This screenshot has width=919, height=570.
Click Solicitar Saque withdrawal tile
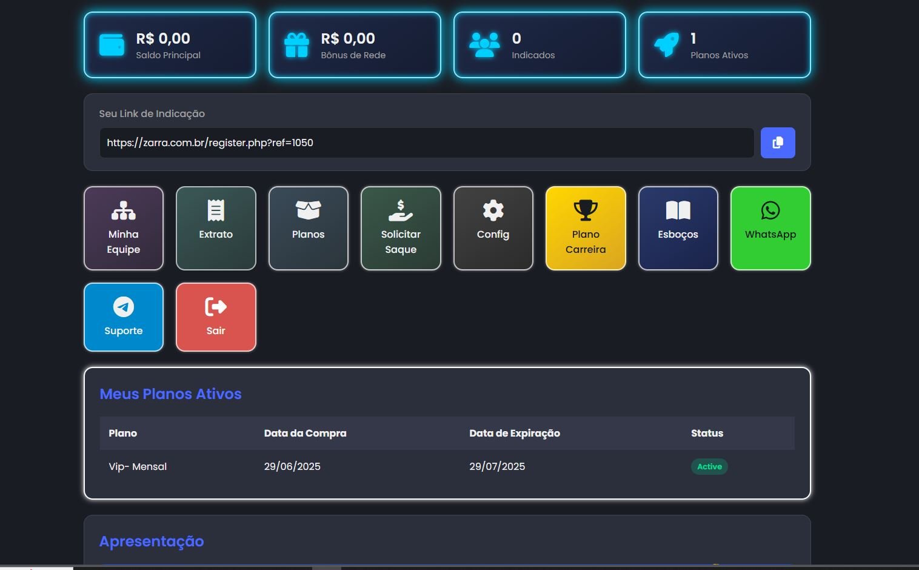coord(401,228)
